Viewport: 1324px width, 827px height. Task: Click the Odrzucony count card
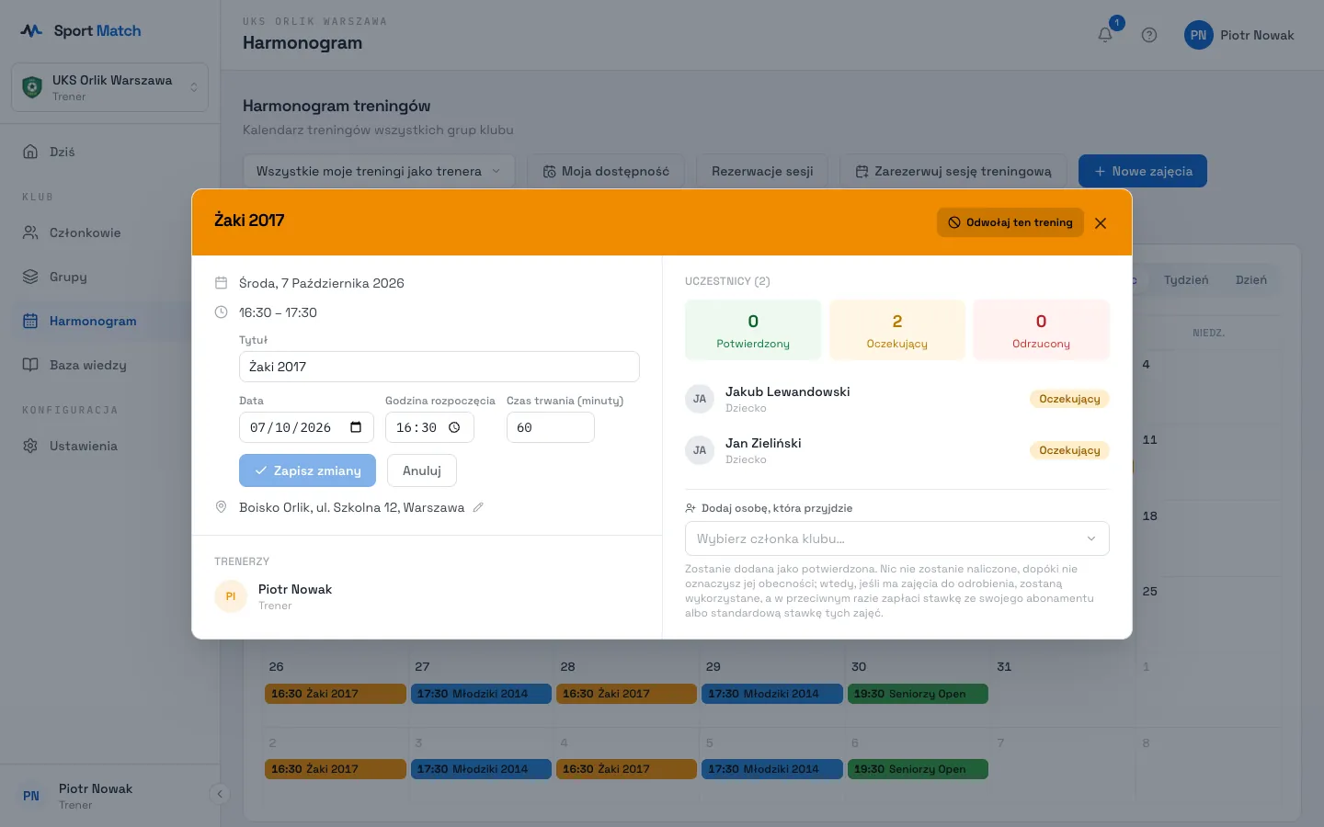[1041, 330]
